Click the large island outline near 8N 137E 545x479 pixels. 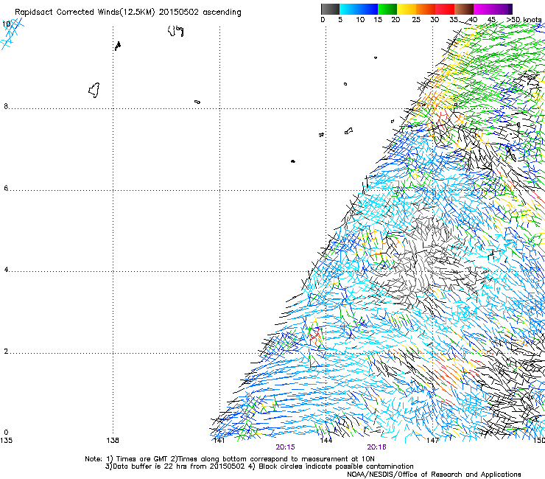[x=94, y=91]
